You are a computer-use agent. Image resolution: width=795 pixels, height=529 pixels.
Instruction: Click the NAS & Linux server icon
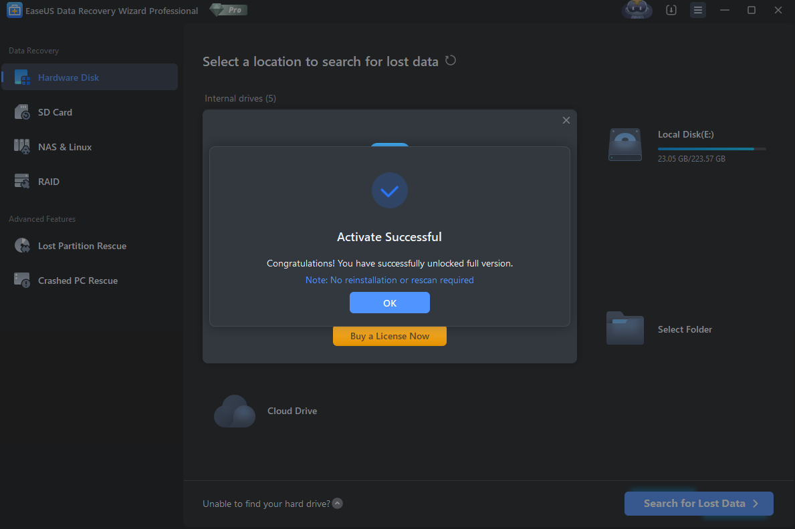coord(22,146)
